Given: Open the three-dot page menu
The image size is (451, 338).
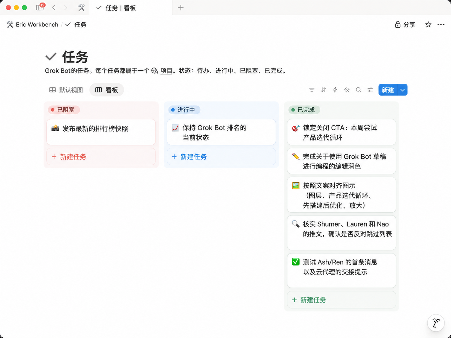Looking at the screenshot, I should pos(441,25).
